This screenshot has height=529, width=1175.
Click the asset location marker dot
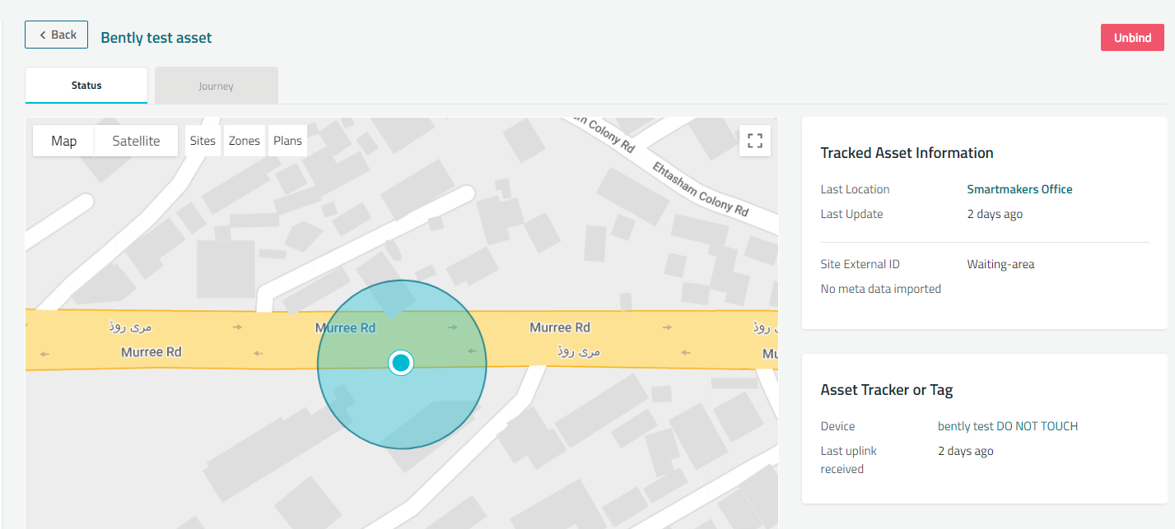coord(401,363)
